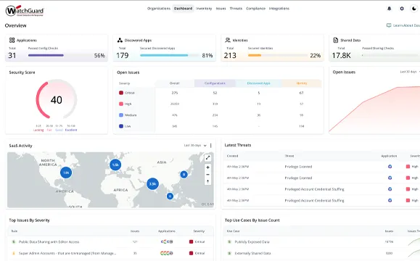Viewport: 420px width, 261px height.
Task: Select the Identity column in Open Issues
Action: point(302,83)
